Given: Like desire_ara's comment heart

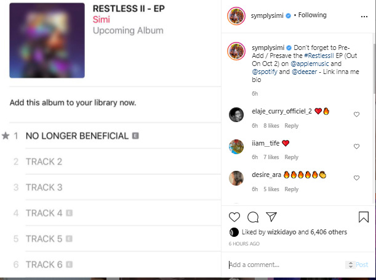Looking at the screenshot, I should (x=356, y=178).
